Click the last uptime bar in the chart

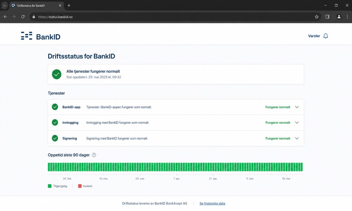pos(301,167)
